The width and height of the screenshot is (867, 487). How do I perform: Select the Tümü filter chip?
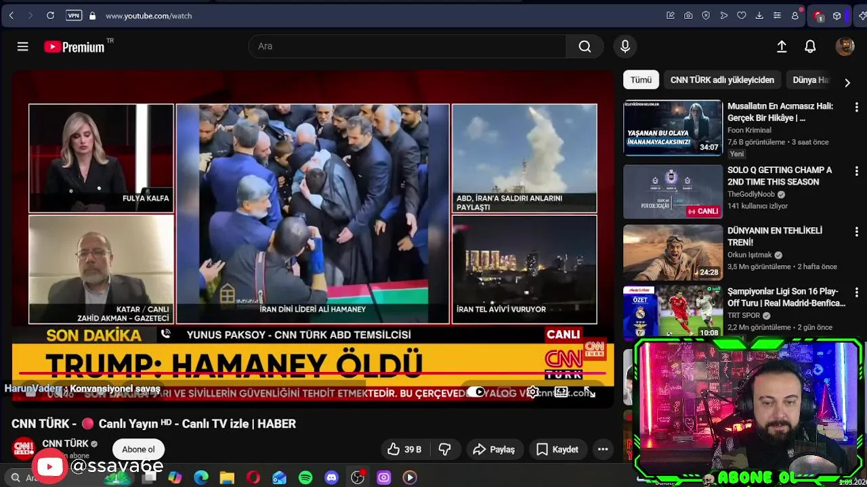click(x=641, y=80)
